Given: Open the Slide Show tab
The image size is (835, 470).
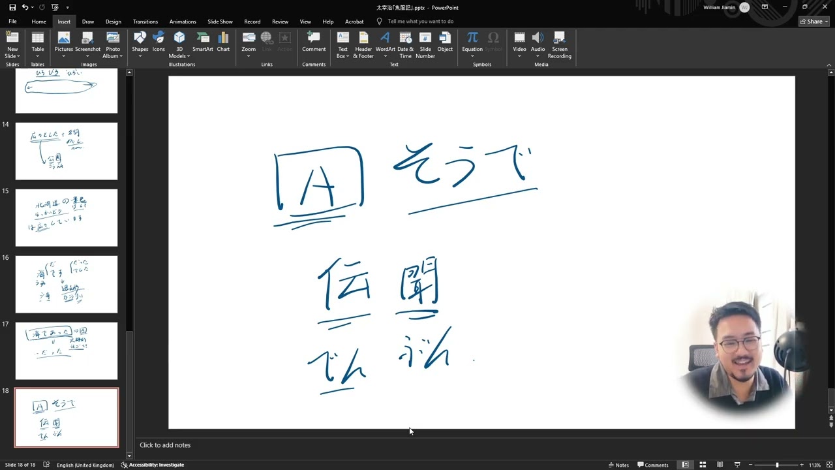Looking at the screenshot, I should tap(220, 22).
